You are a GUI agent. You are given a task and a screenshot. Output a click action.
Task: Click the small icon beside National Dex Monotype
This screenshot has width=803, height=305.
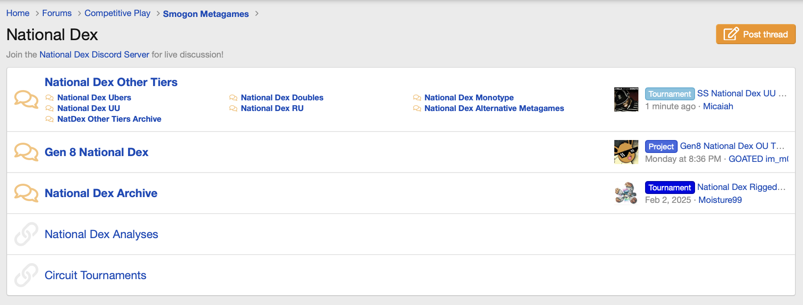pyautogui.click(x=417, y=98)
